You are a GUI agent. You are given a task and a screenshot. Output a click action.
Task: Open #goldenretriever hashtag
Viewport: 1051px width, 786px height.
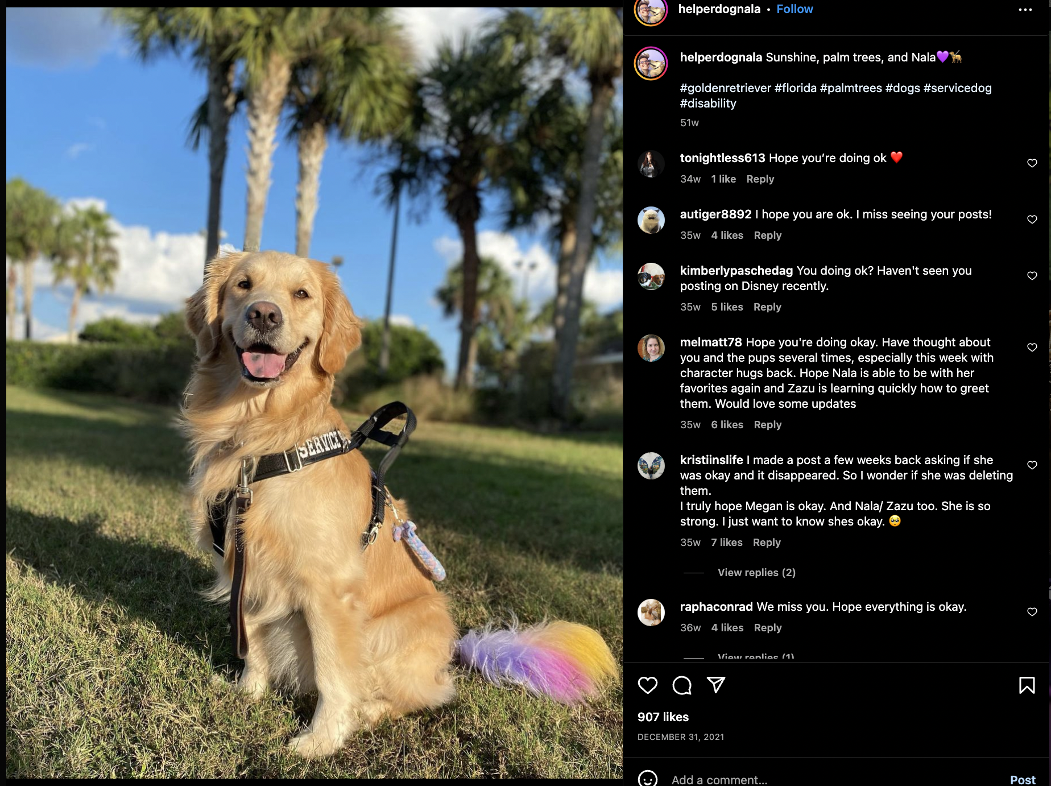pos(726,88)
